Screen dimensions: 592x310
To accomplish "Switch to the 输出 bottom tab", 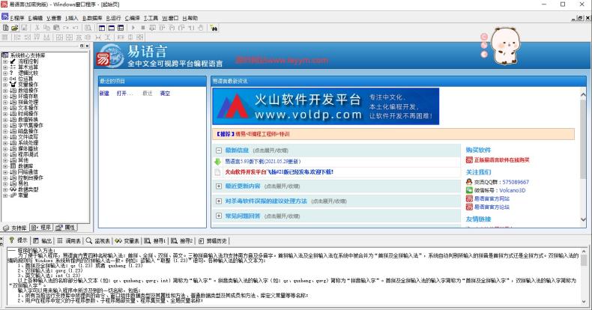I will point(42,240).
